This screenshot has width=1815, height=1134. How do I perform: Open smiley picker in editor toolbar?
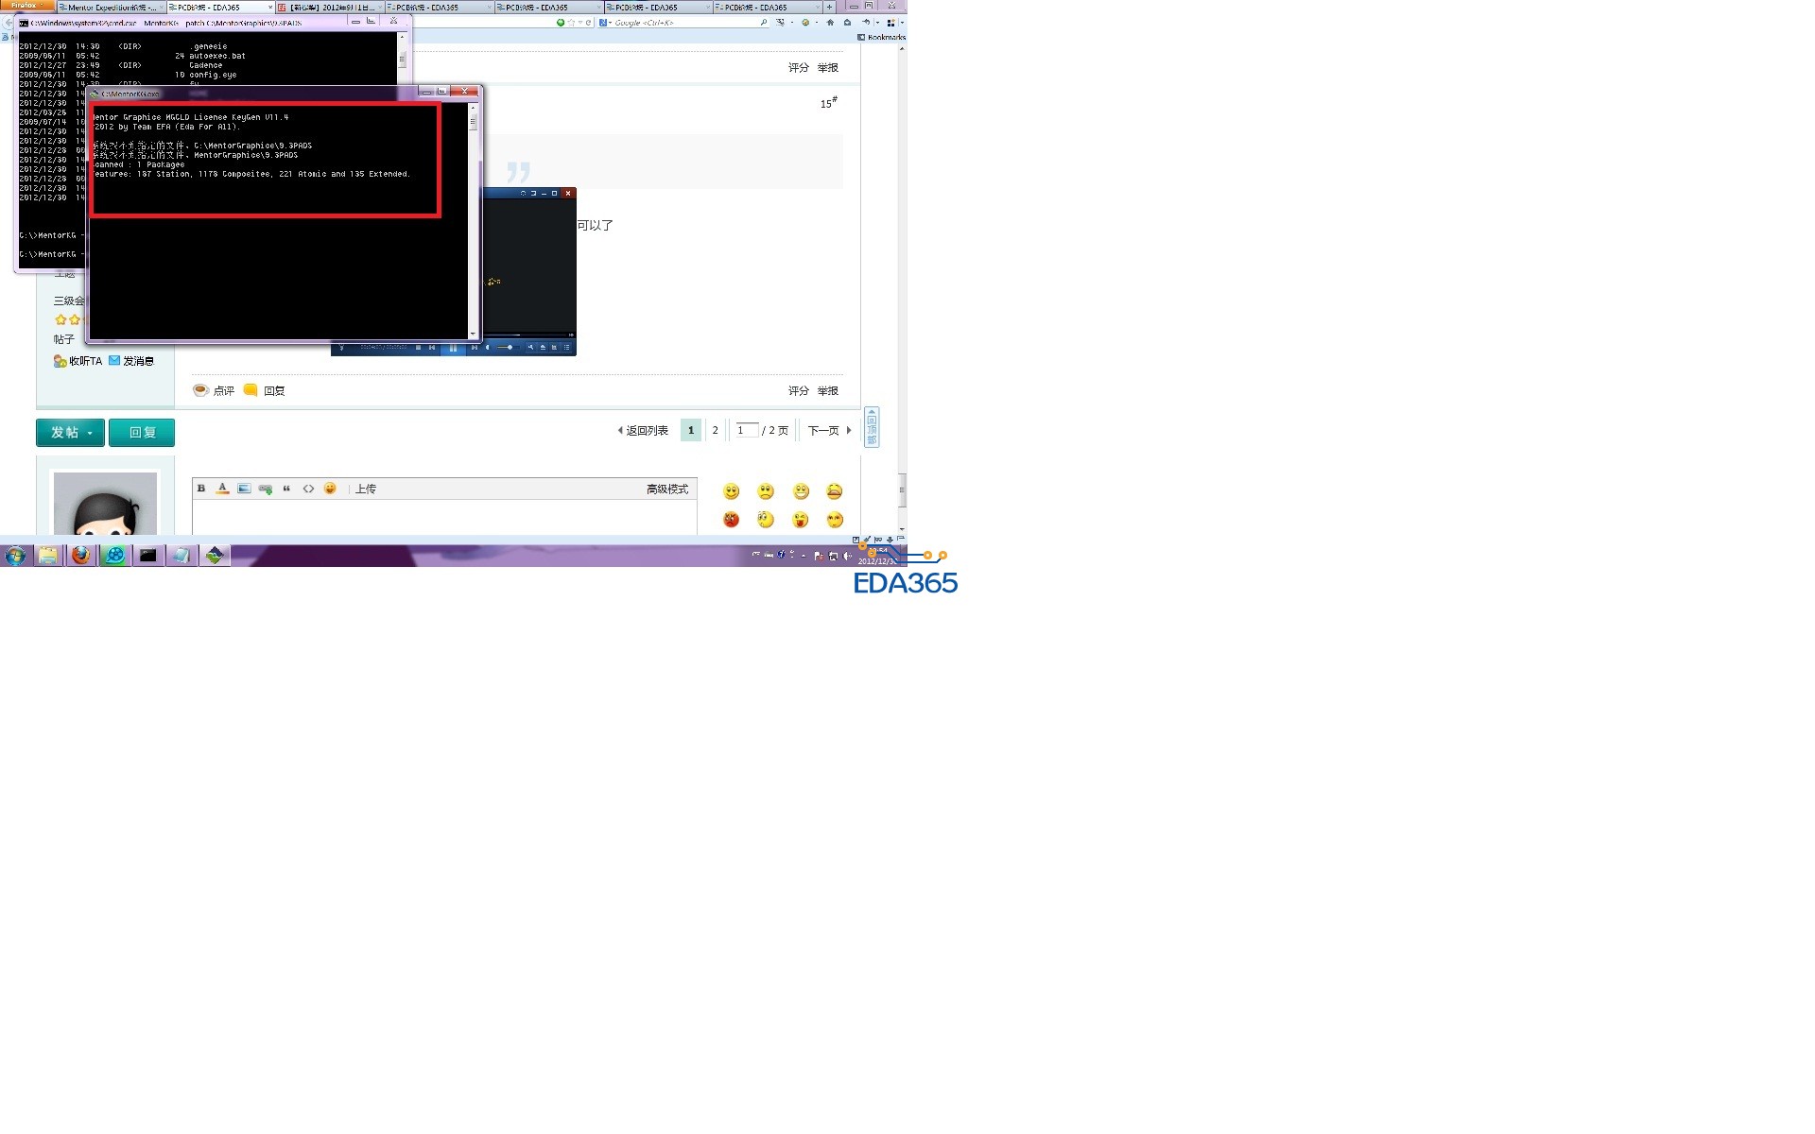click(330, 489)
